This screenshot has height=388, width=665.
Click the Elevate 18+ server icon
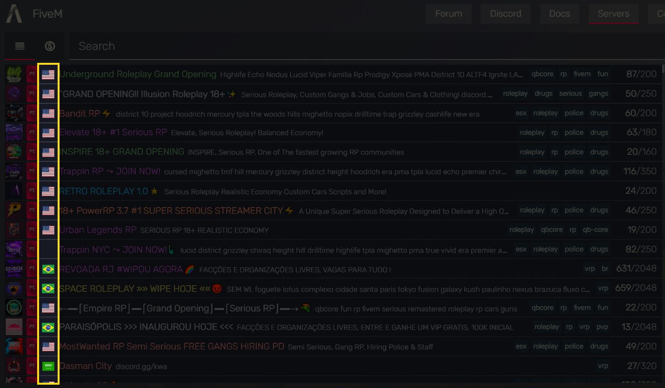pyautogui.click(x=14, y=133)
